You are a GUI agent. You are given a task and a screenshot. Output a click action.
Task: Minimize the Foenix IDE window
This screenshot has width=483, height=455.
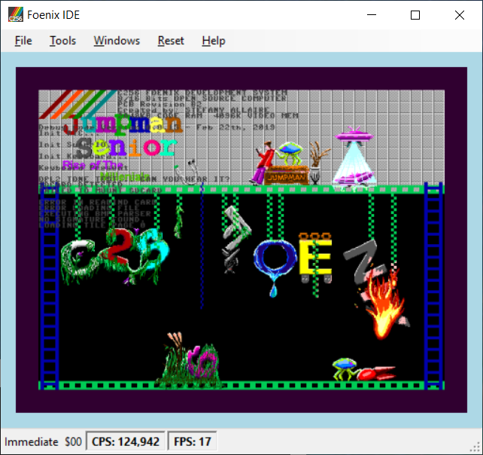(372, 15)
